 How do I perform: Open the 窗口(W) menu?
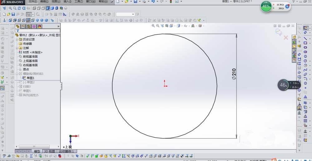91,2
